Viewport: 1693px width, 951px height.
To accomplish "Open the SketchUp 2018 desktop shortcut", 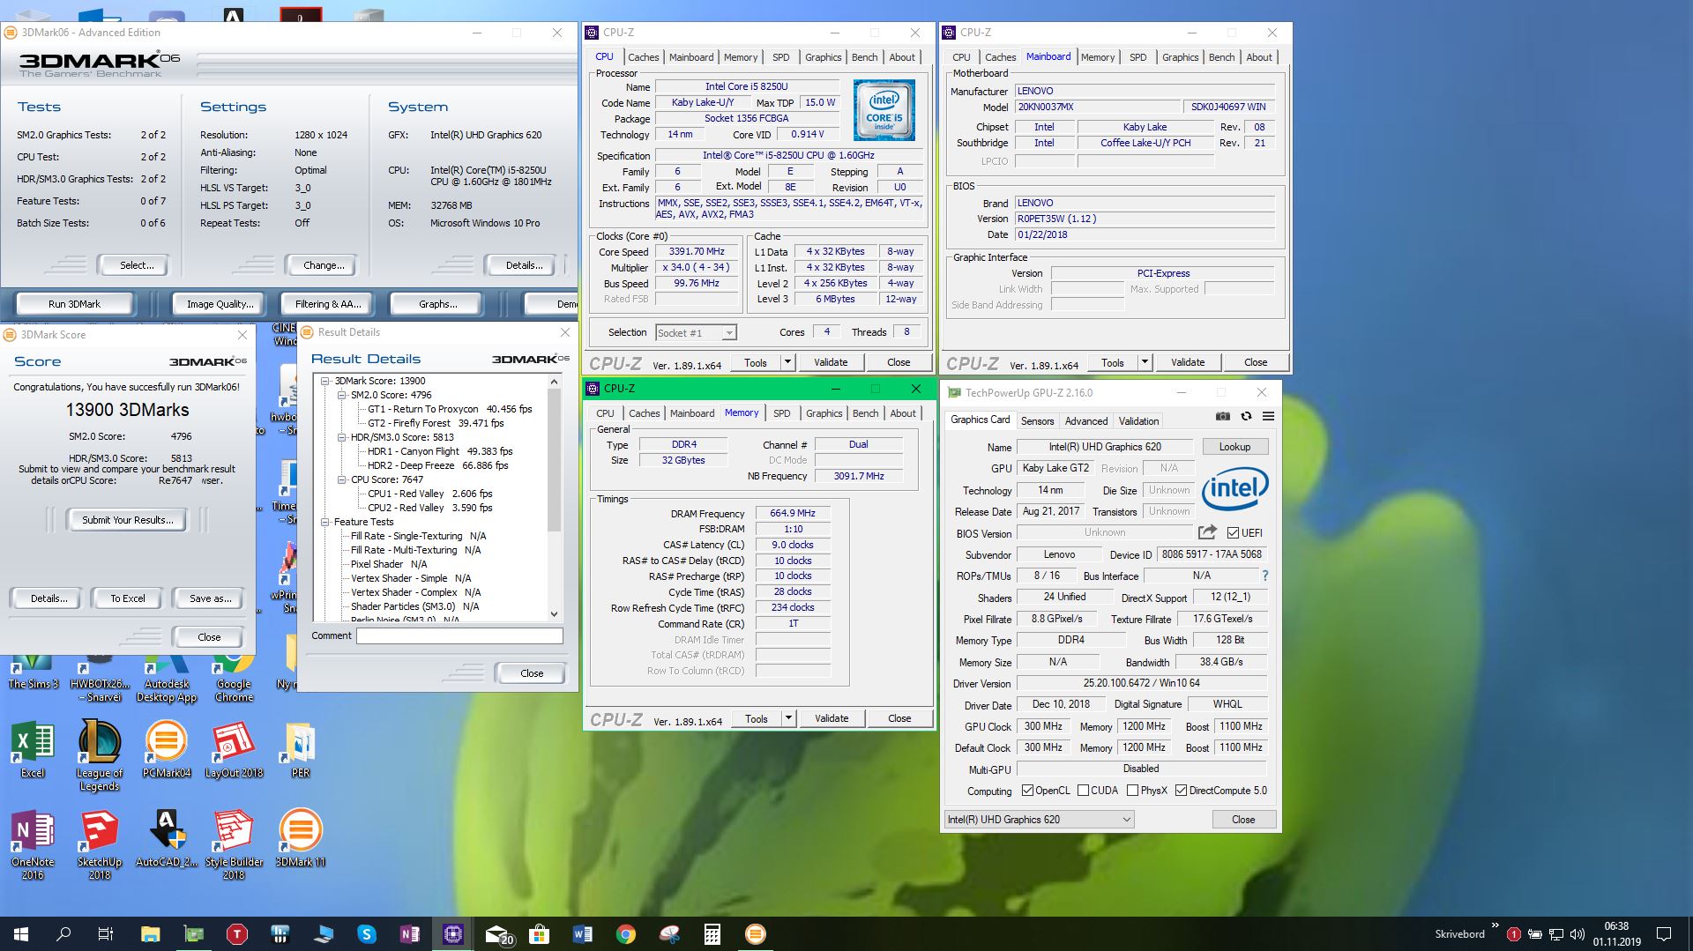I will (x=100, y=844).
